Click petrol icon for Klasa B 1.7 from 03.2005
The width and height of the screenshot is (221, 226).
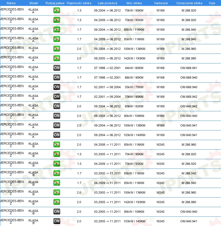pos(57,173)
